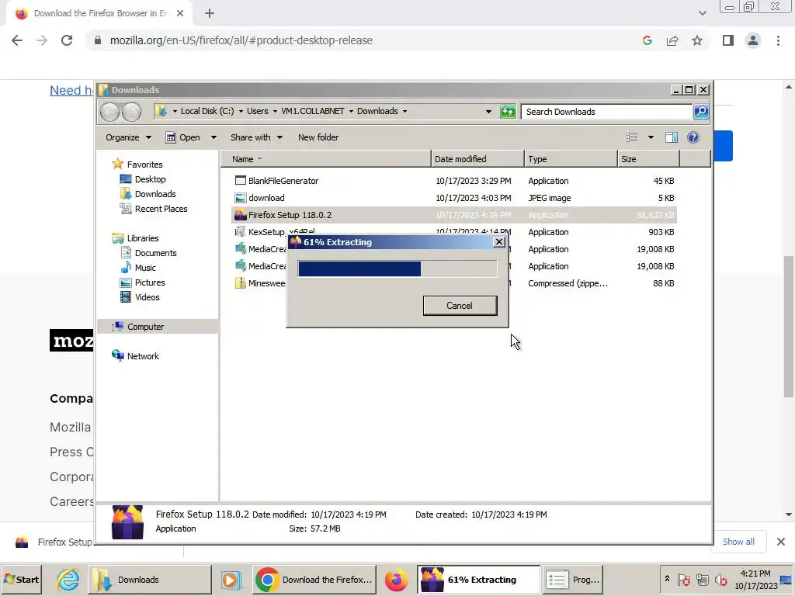Select Music library
Viewport: 795px width, 596px height.
pos(138,268)
